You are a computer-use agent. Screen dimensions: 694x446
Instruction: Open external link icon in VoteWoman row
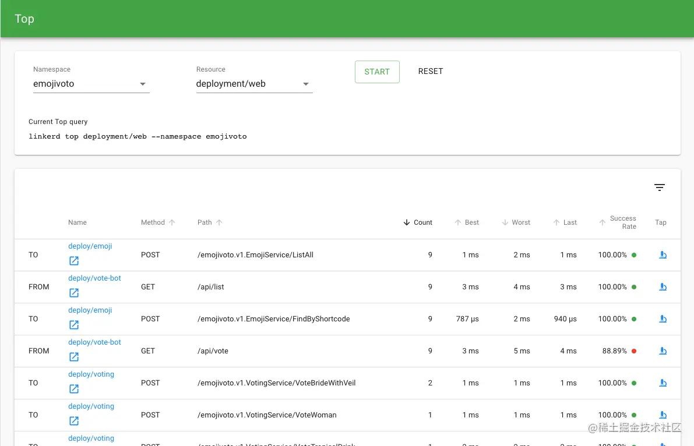74,420
